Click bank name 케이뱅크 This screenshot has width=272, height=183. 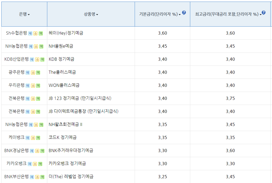coord(17,137)
